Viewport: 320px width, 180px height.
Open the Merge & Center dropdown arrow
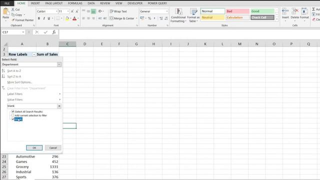(136, 18)
